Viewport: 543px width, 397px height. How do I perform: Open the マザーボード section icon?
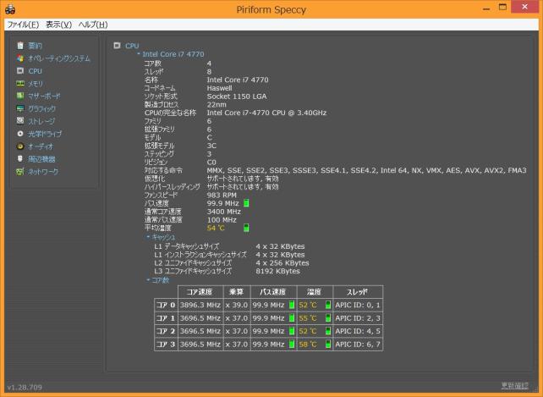click(x=19, y=96)
